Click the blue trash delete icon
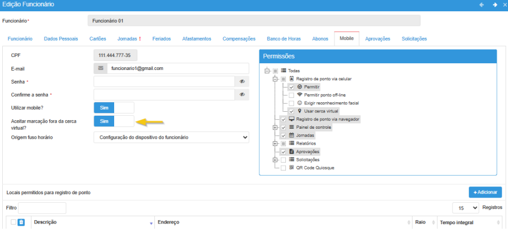The height and width of the screenshot is (249, 508). pos(21,222)
